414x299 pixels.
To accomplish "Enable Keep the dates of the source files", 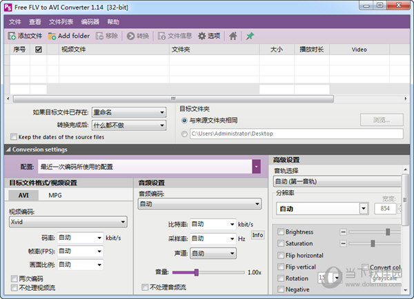I will click(14, 137).
